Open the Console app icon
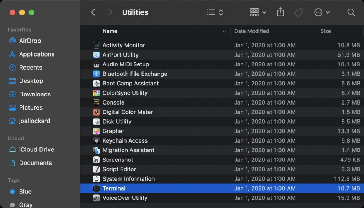This screenshot has height=208, width=364. 96,102
